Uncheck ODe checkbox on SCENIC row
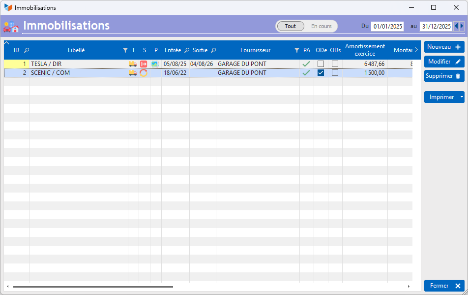This screenshot has height=295, width=468. [321, 73]
